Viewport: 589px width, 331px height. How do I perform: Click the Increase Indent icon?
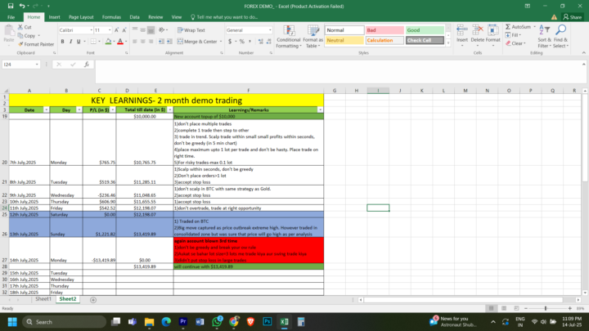pyautogui.click(x=169, y=42)
